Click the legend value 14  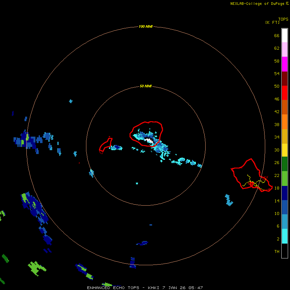(x=277, y=201)
